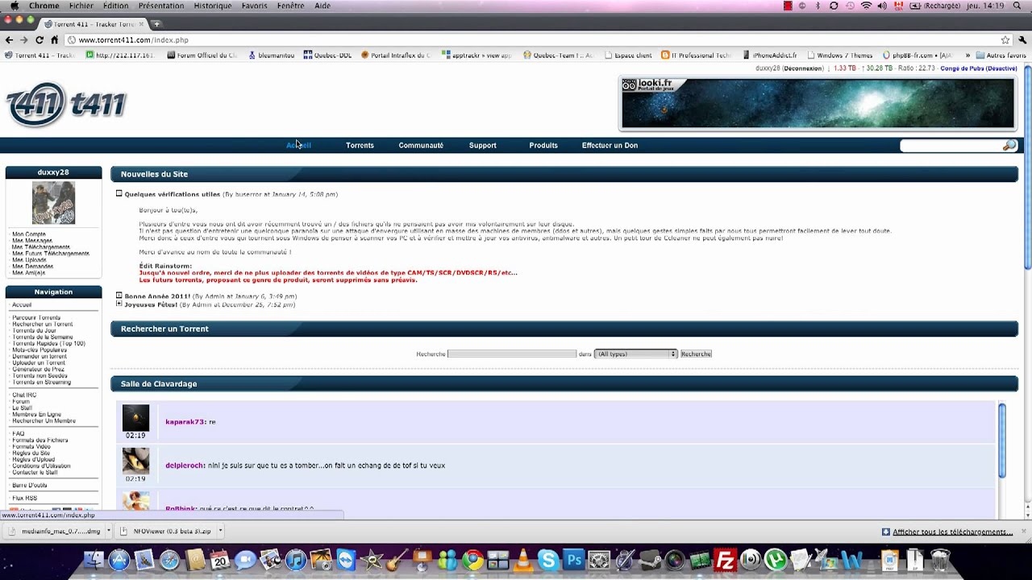Click the Chrome back arrow

click(9, 39)
